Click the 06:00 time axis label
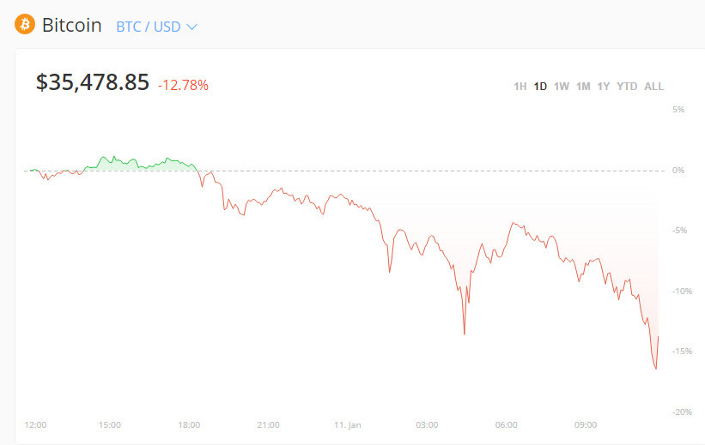Viewport: 705px width, 445px height. tap(506, 424)
